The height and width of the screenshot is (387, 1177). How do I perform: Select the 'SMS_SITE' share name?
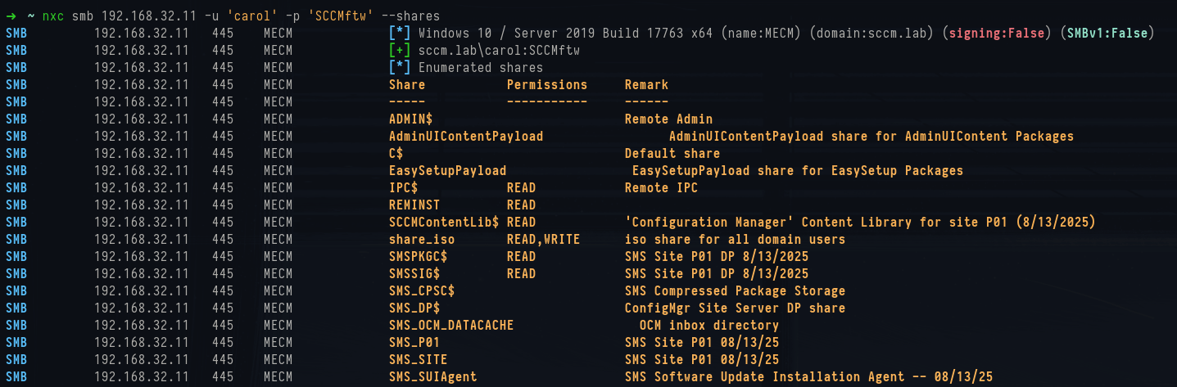click(419, 360)
